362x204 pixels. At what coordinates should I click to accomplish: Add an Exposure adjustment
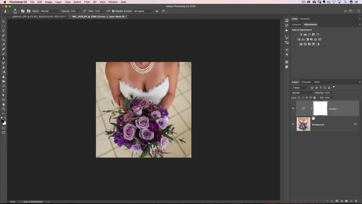tap(313, 35)
